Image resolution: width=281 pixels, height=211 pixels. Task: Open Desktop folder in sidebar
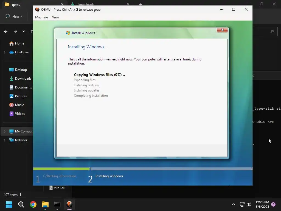pos(18,70)
